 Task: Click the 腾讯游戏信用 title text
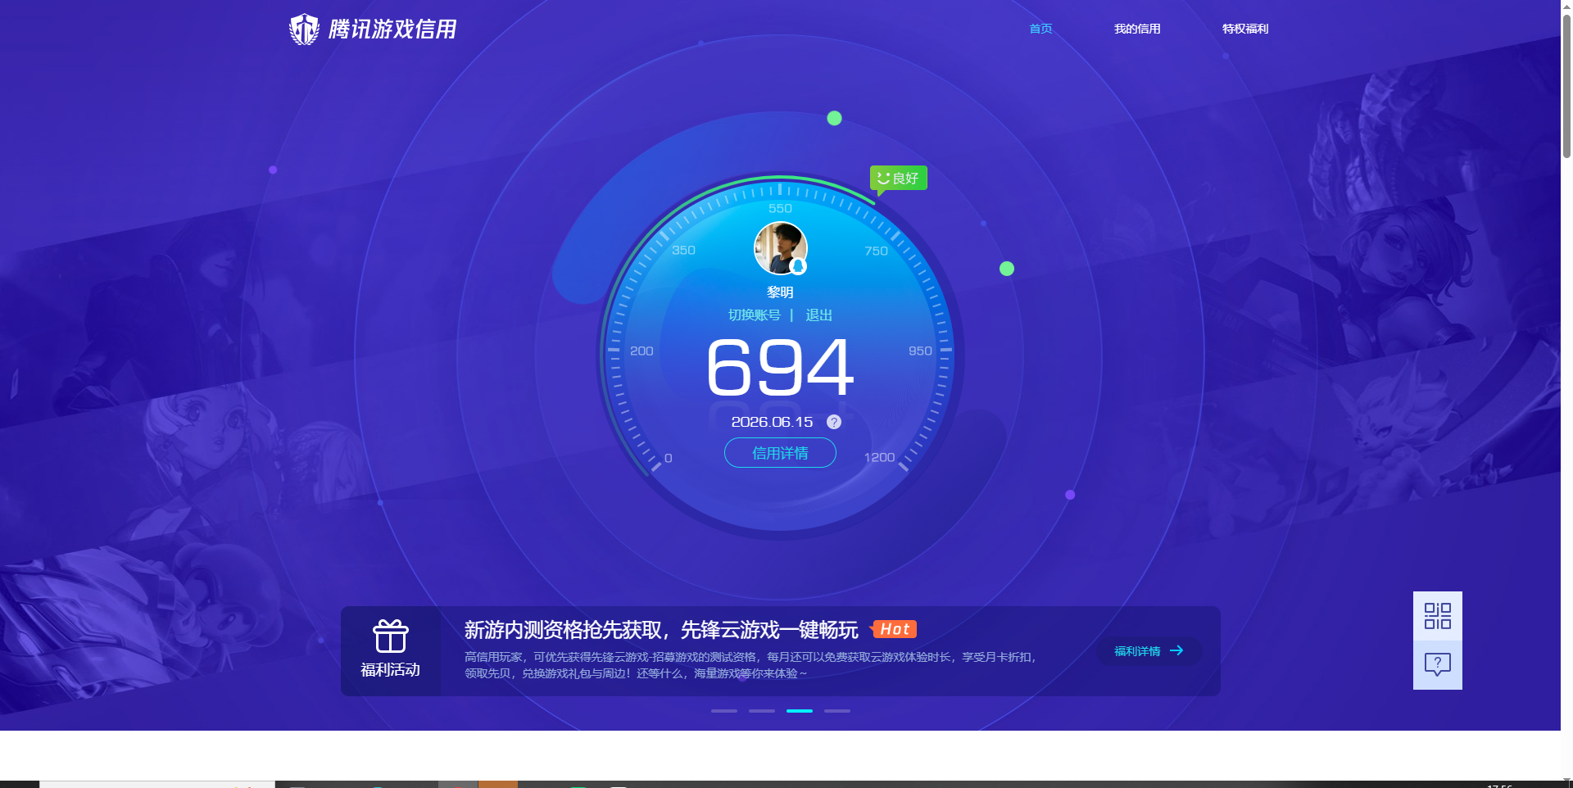pyautogui.click(x=392, y=29)
